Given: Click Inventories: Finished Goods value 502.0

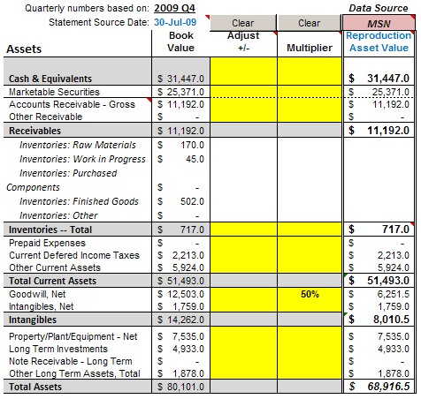Looking at the screenshot, I should click(180, 201).
